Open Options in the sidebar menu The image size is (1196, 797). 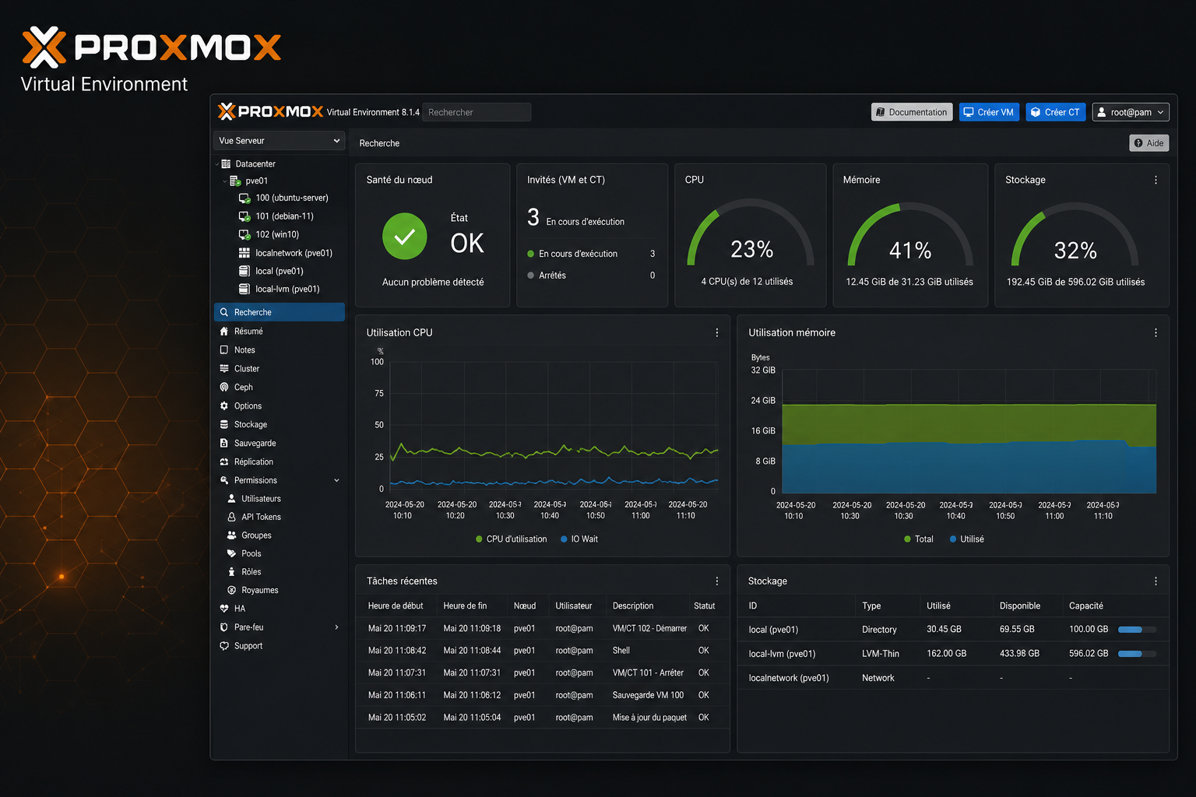coord(279,406)
